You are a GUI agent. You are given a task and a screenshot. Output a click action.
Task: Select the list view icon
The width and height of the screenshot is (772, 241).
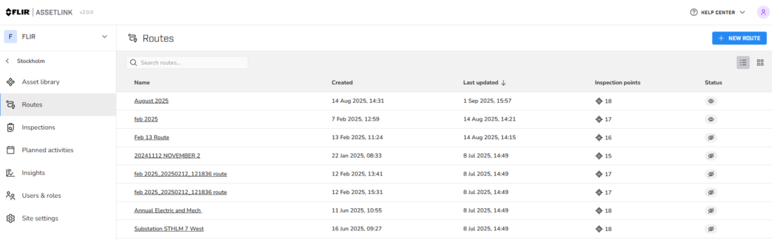click(x=742, y=63)
